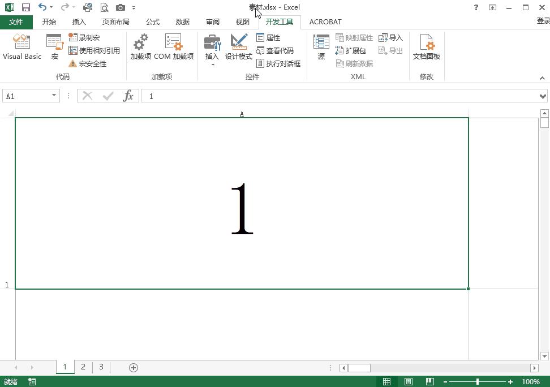Open 宏安全性 macro security settings
Viewport: 550px width, 387px height.
(x=87, y=63)
